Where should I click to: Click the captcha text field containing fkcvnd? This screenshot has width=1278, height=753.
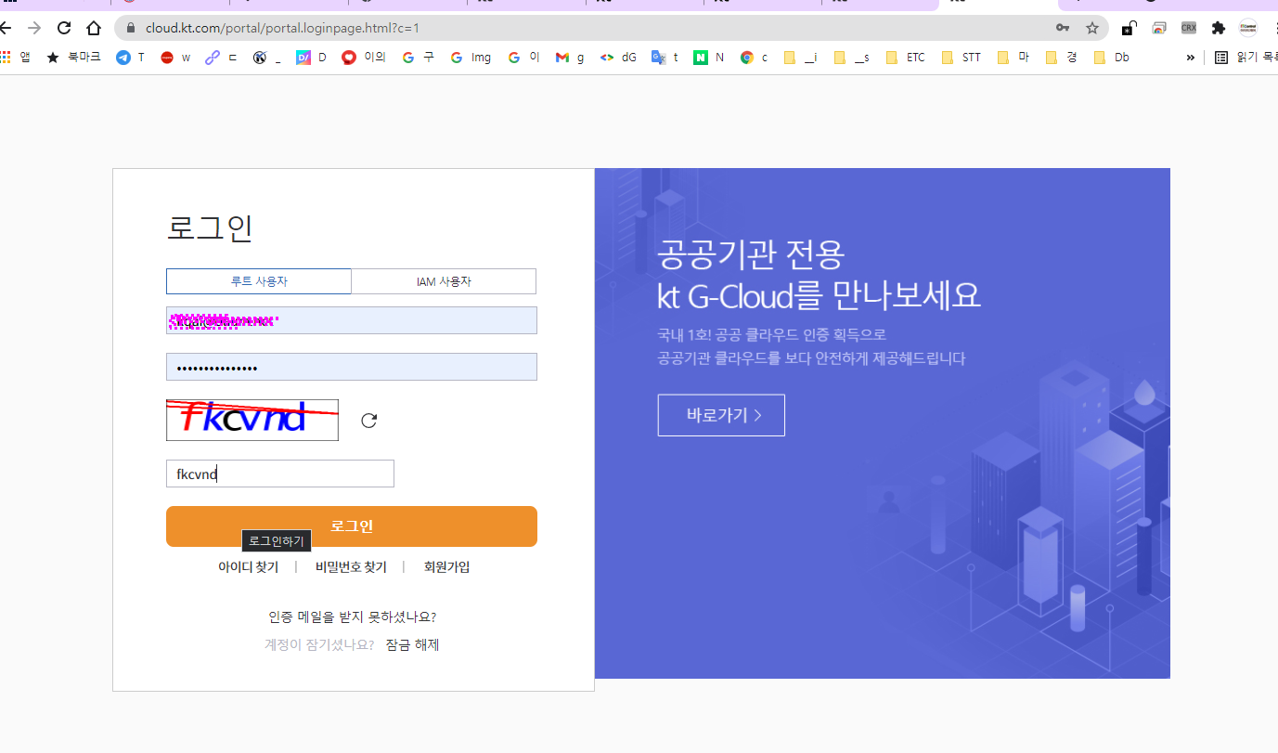pyautogui.click(x=280, y=474)
